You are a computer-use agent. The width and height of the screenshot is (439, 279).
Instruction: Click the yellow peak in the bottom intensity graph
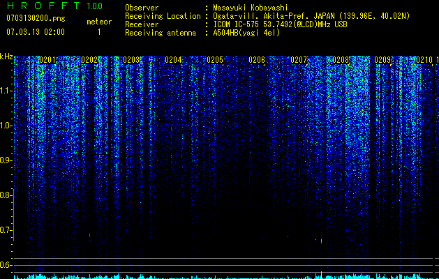point(321,274)
